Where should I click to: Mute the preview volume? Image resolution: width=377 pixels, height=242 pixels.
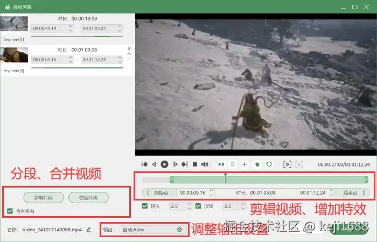pyautogui.click(x=205, y=164)
